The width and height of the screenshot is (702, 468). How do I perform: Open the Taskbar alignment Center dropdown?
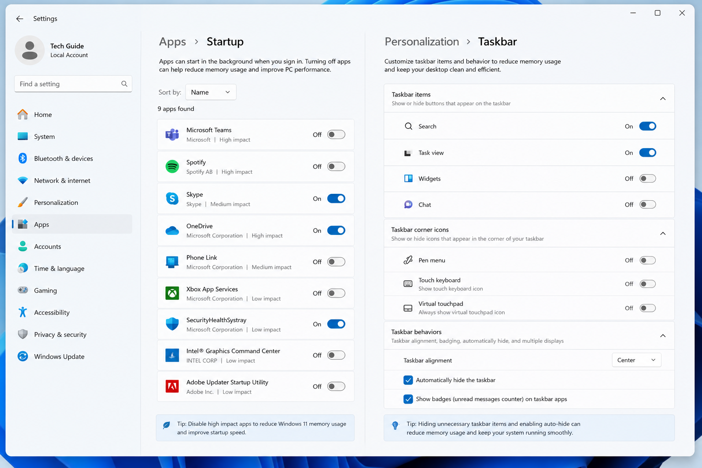(x=636, y=360)
